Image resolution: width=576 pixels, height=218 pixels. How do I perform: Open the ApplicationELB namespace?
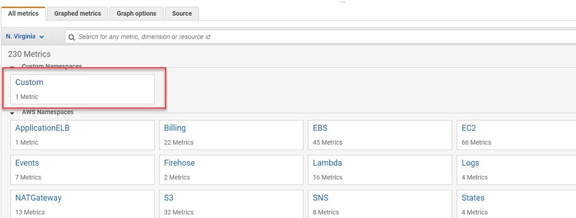42,128
